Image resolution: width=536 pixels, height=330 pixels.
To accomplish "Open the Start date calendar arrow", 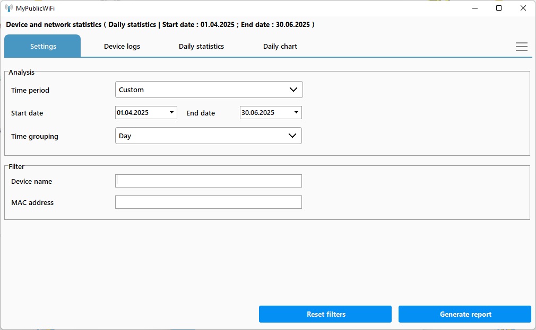I will [x=171, y=112].
